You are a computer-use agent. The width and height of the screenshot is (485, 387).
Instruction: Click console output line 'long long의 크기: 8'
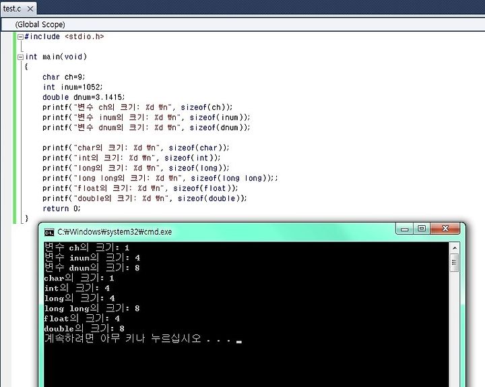(92, 308)
